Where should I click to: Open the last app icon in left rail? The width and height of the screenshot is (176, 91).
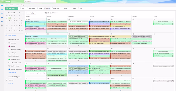(2, 26)
